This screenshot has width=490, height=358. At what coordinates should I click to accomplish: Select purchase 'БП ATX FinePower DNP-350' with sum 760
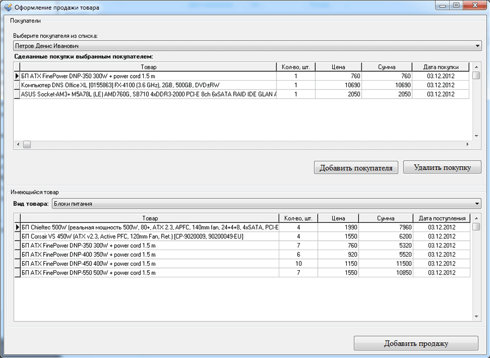(241, 76)
